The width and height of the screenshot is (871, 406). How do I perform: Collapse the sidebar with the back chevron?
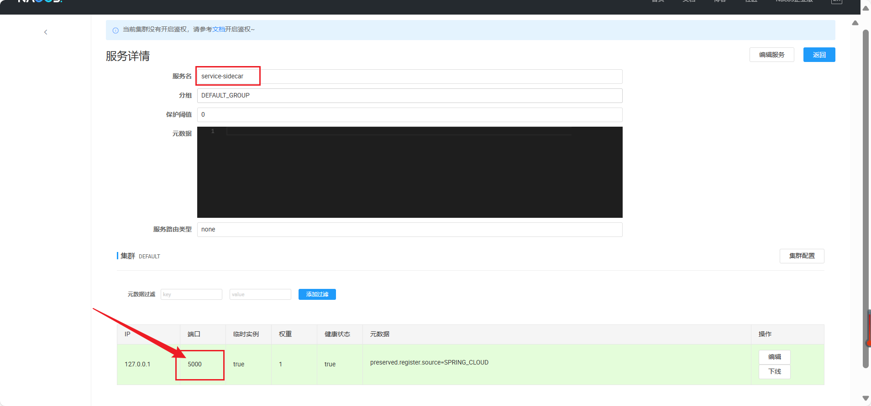(x=46, y=32)
